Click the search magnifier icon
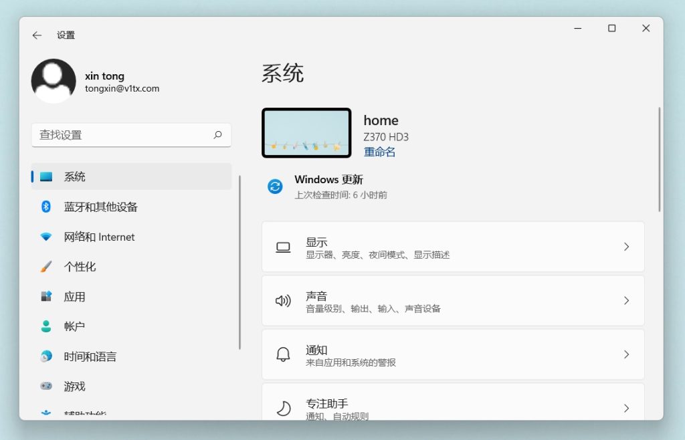The width and height of the screenshot is (685, 440). tap(217, 135)
